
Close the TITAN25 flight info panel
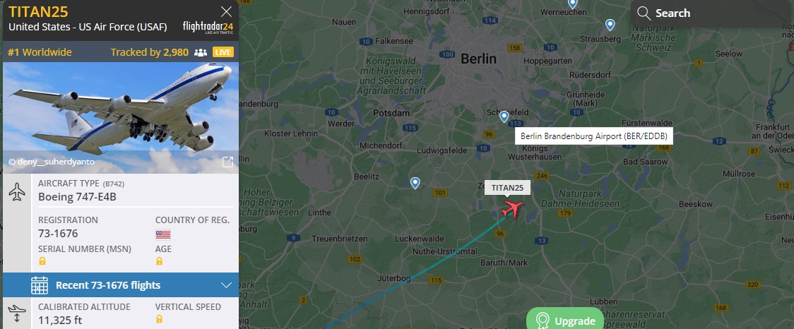[226, 11]
